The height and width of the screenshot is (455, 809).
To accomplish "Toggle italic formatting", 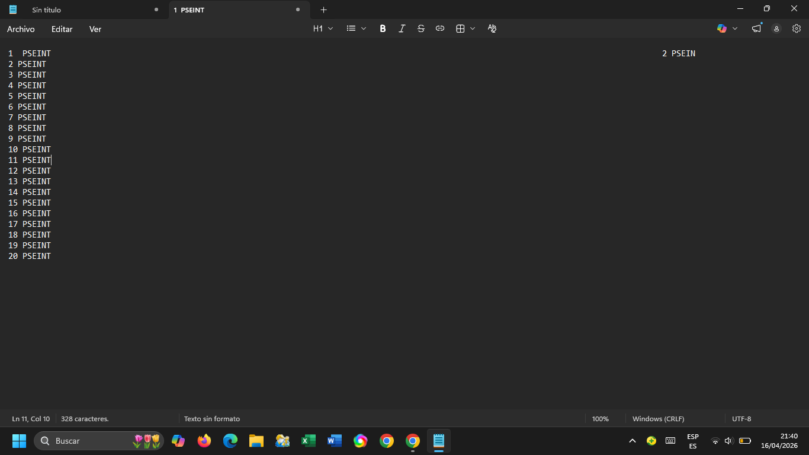I will point(402,28).
